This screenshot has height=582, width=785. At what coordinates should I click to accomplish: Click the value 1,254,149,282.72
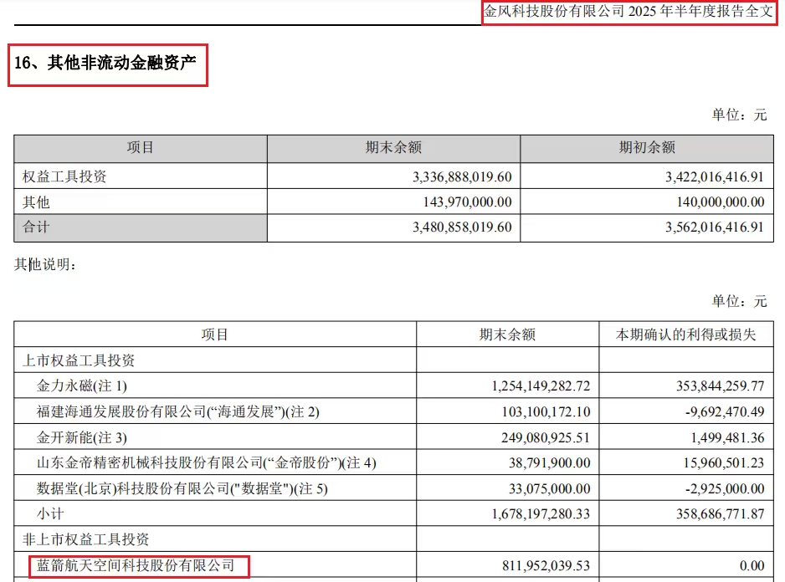pyautogui.click(x=541, y=385)
